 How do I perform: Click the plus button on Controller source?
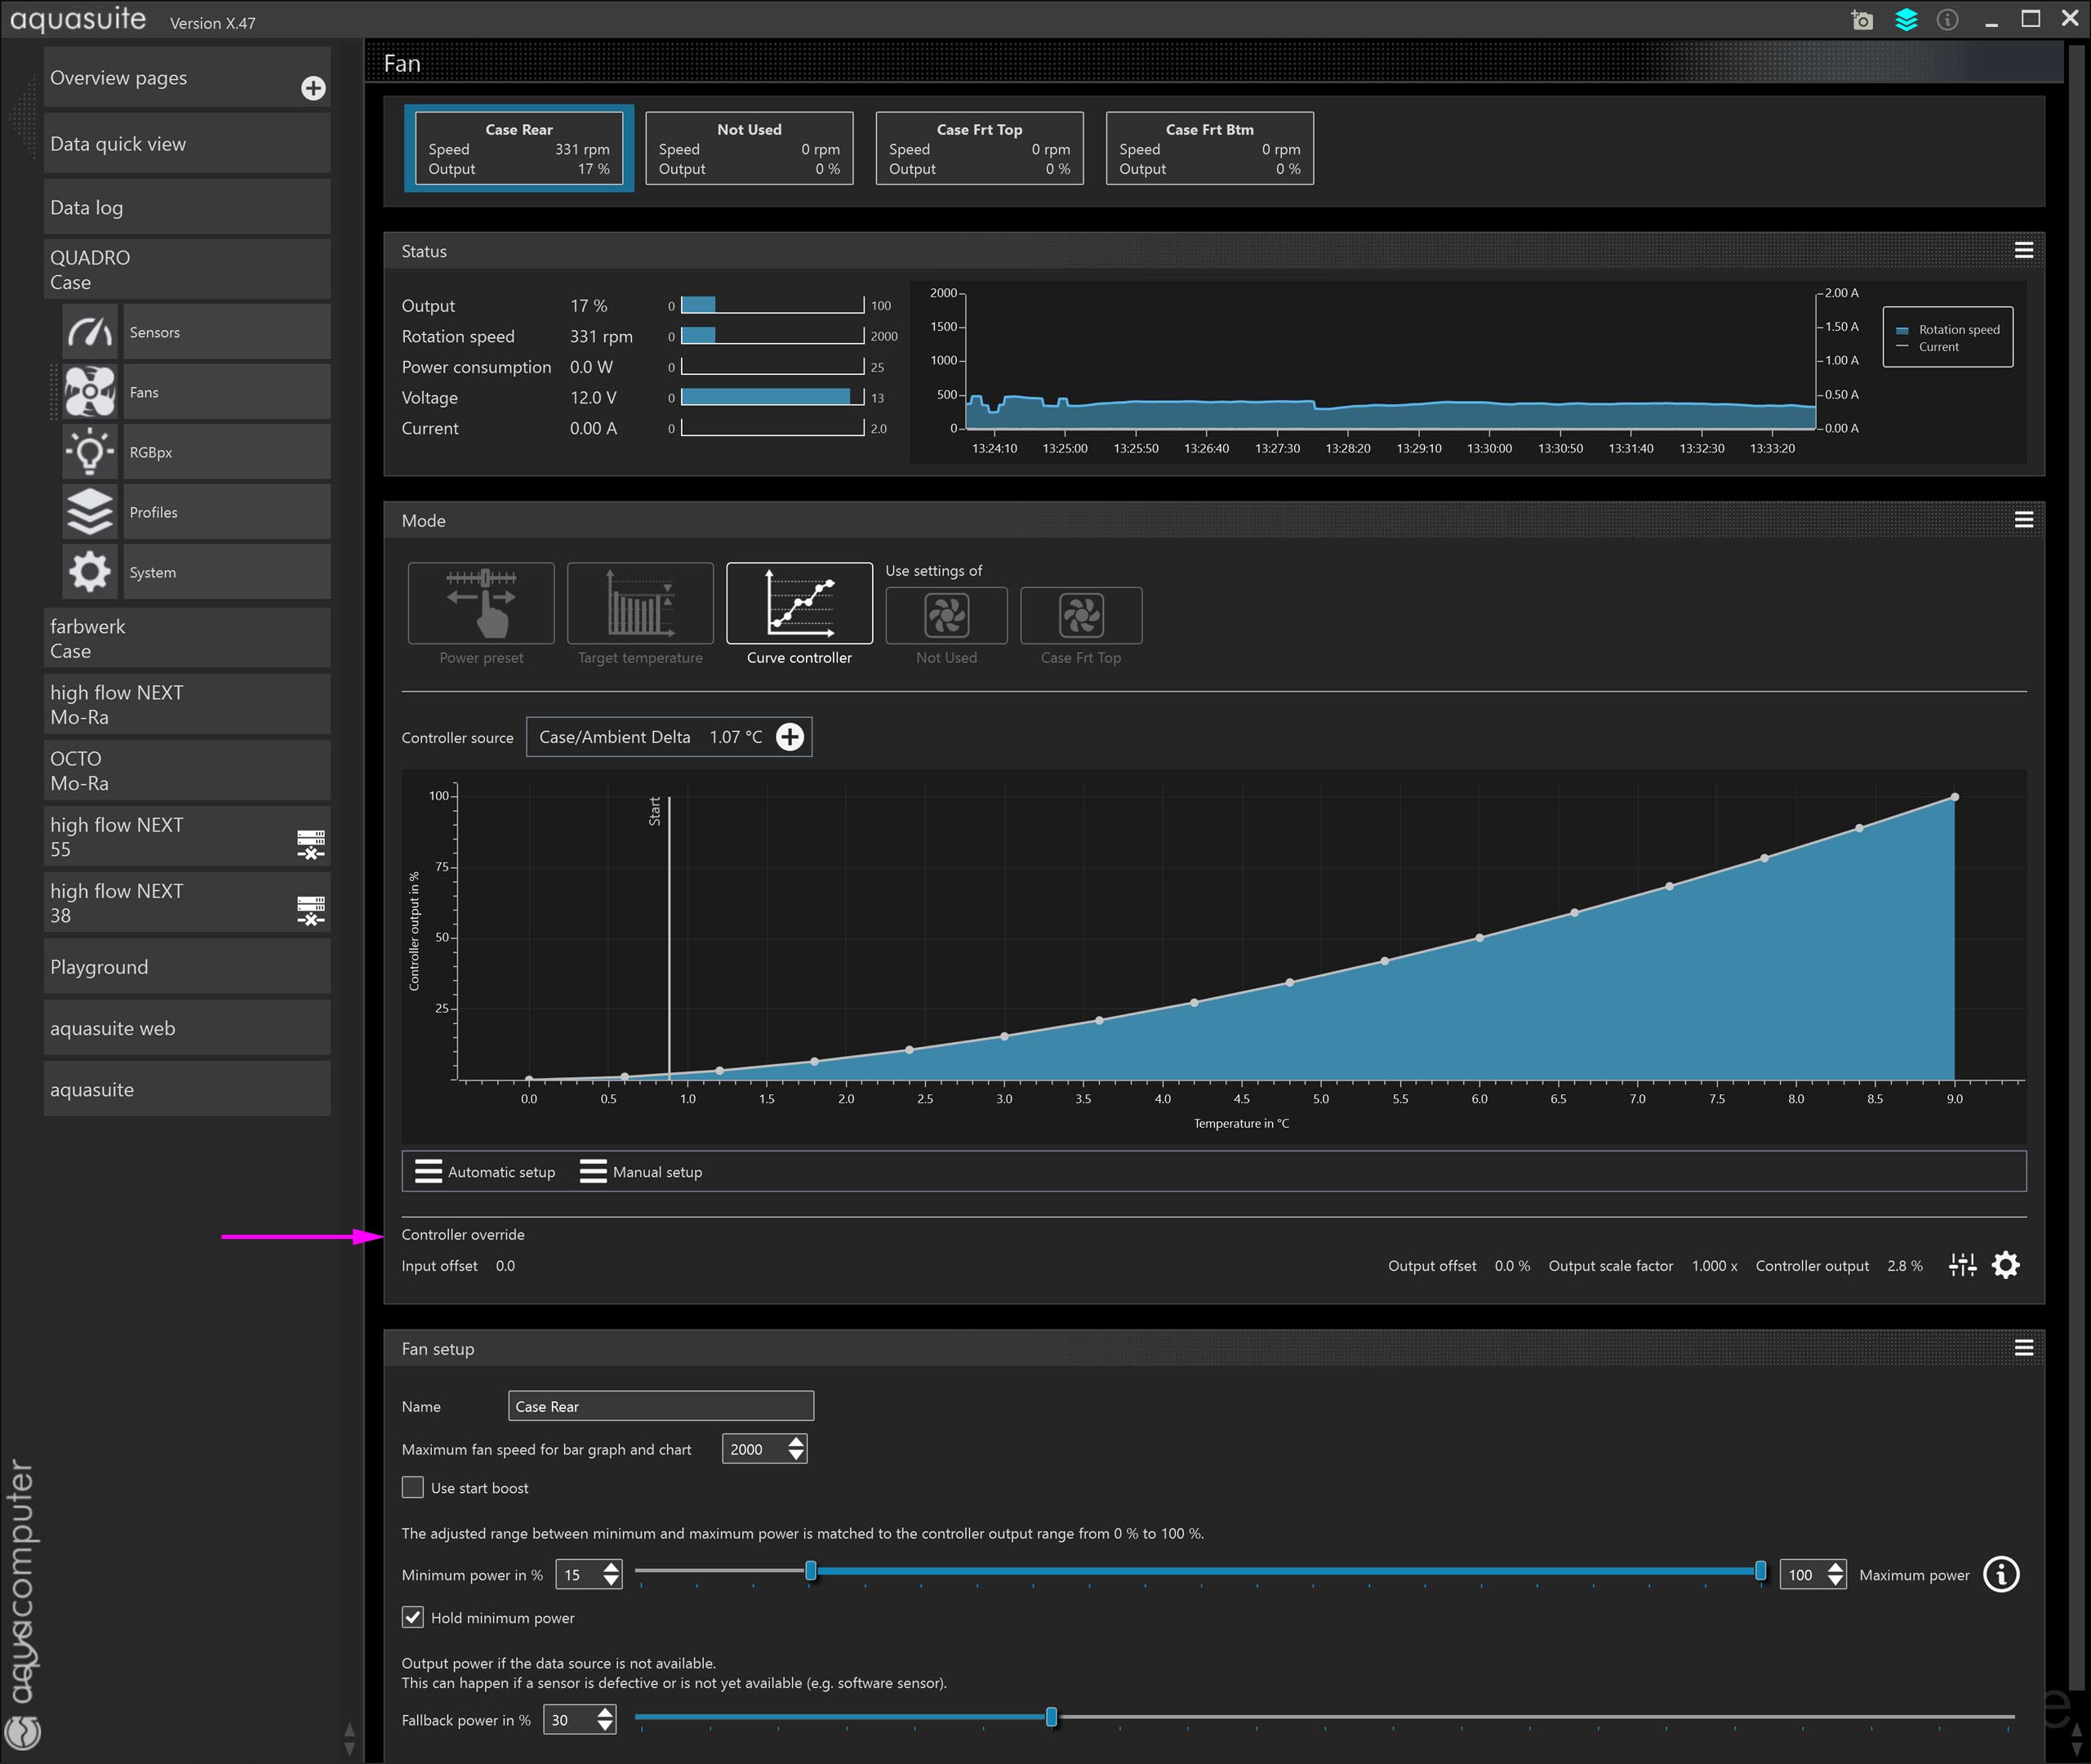790,737
